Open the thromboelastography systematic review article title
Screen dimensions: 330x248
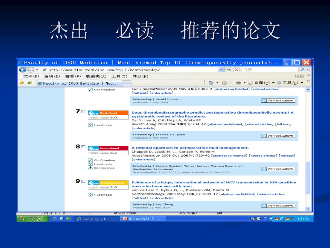click(213, 115)
